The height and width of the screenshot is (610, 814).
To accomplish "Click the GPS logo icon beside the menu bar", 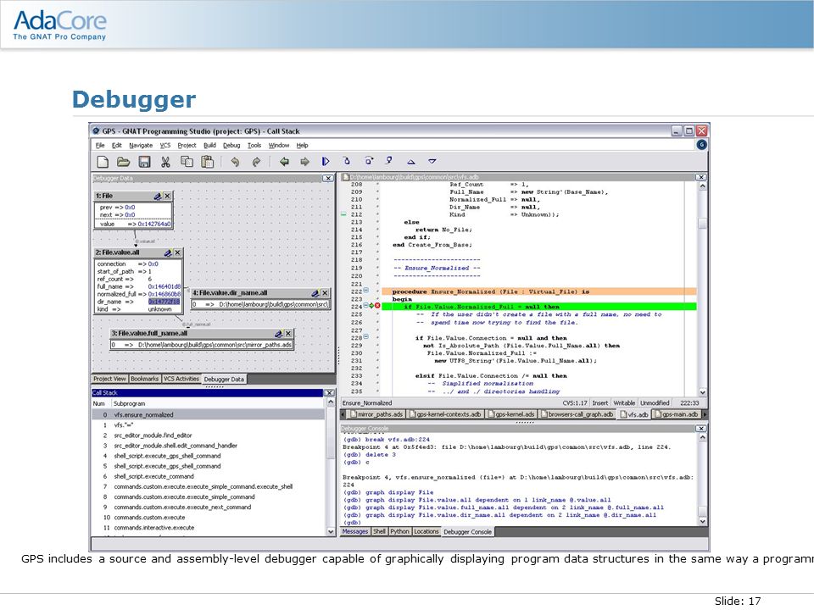I will pos(701,145).
